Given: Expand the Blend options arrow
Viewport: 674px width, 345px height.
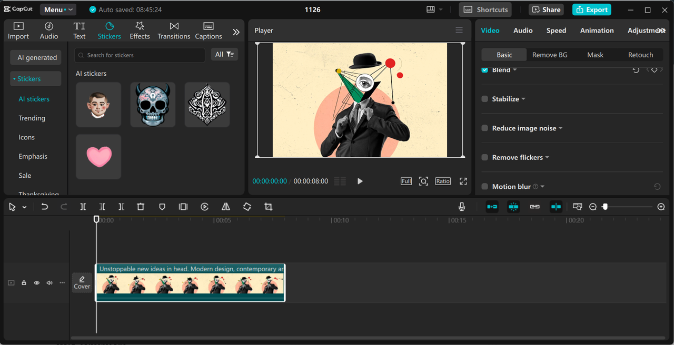Looking at the screenshot, I should point(515,70).
